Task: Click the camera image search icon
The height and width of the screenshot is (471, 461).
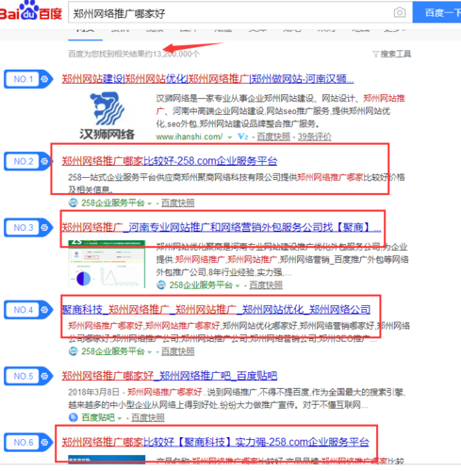Action: pyautogui.click(x=400, y=12)
